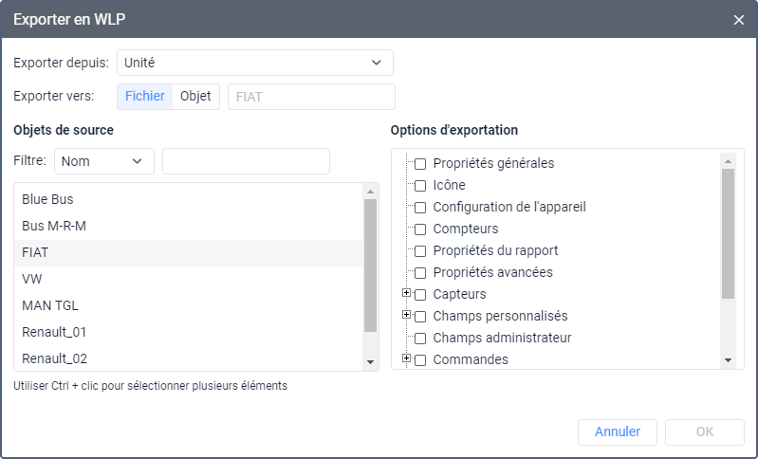758x459 pixels.
Task: Enable the Icône export option
Action: pyautogui.click(x=420, y=186)
